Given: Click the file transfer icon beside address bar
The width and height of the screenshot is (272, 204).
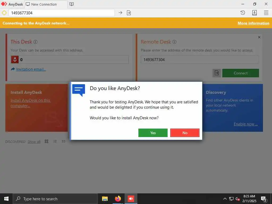Looking at the screenshot, I should pos(129,13).
